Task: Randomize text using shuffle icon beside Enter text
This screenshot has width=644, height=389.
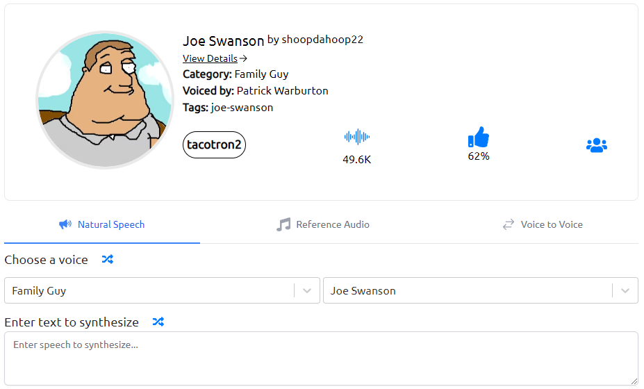Action: tap(158, 322)
